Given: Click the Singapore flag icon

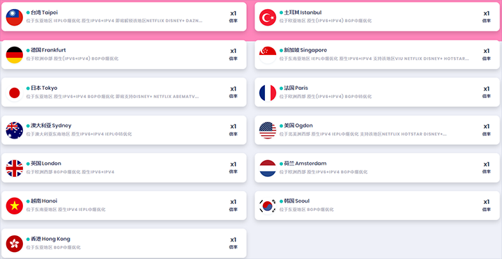Looking at the screenshot, I should coord(268,55).
